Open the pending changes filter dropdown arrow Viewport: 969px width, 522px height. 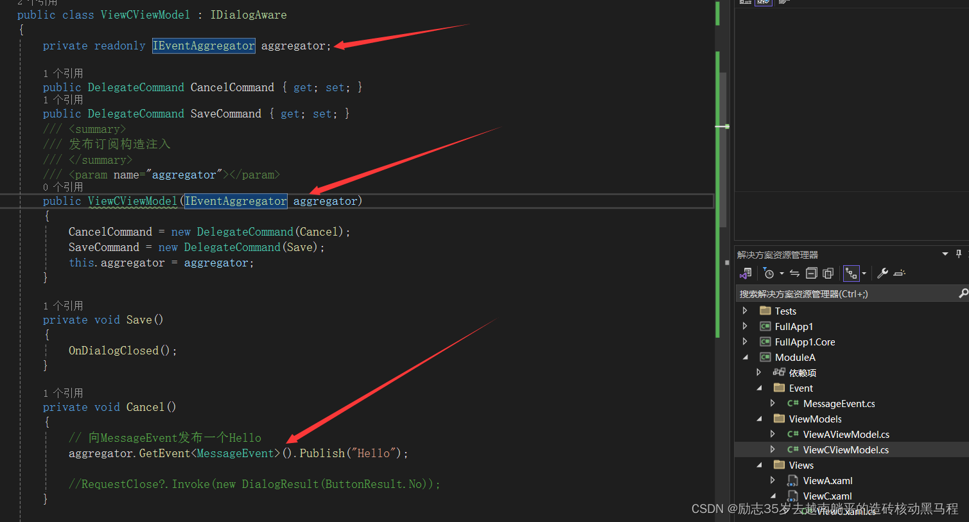tap(781, 274)
